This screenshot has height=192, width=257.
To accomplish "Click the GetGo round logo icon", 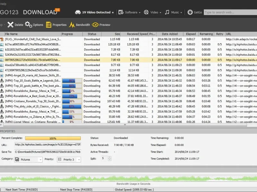I will pyautogui.click(x=190, y=12).
